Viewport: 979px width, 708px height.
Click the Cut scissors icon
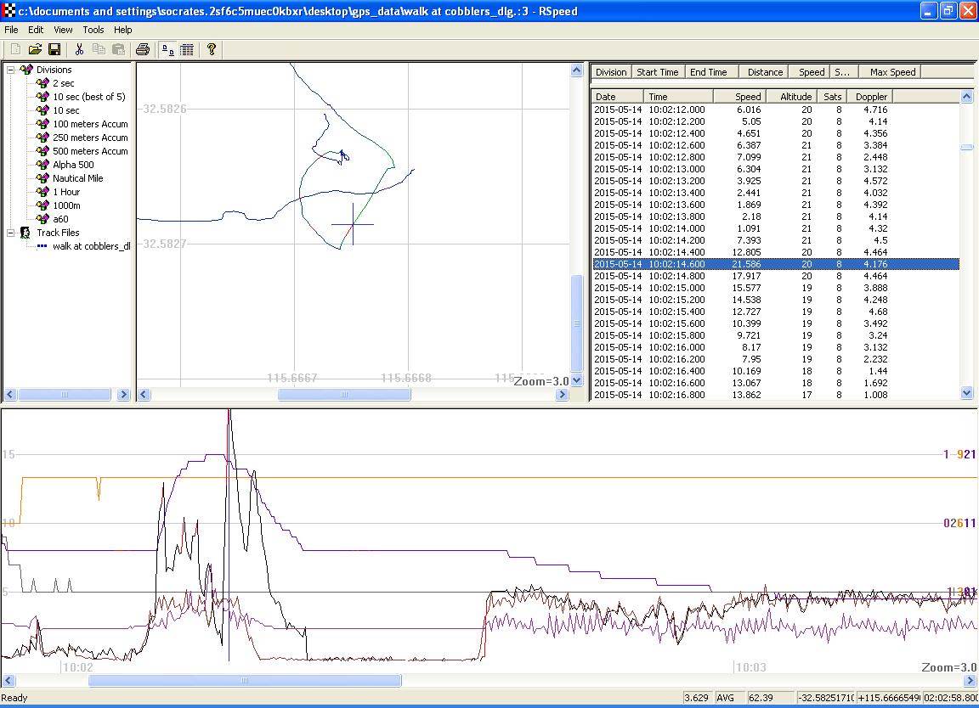(79, 50)
